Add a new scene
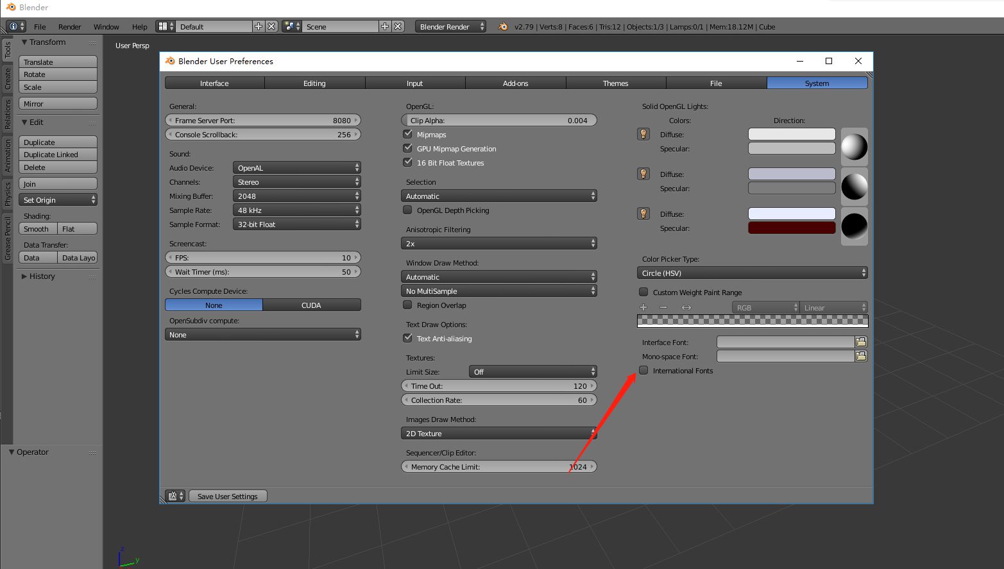The width and height of the screenshot is (1004, 569). pyautogui.click(x=385, y=26)
